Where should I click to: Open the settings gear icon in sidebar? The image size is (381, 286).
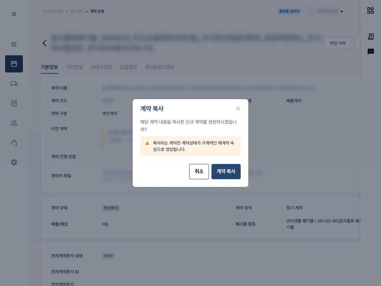[14, 162]
